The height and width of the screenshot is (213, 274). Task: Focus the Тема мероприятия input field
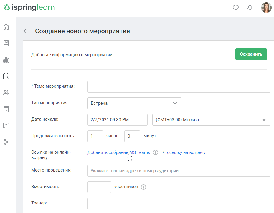pyautogui.click(x=179, y=87)
